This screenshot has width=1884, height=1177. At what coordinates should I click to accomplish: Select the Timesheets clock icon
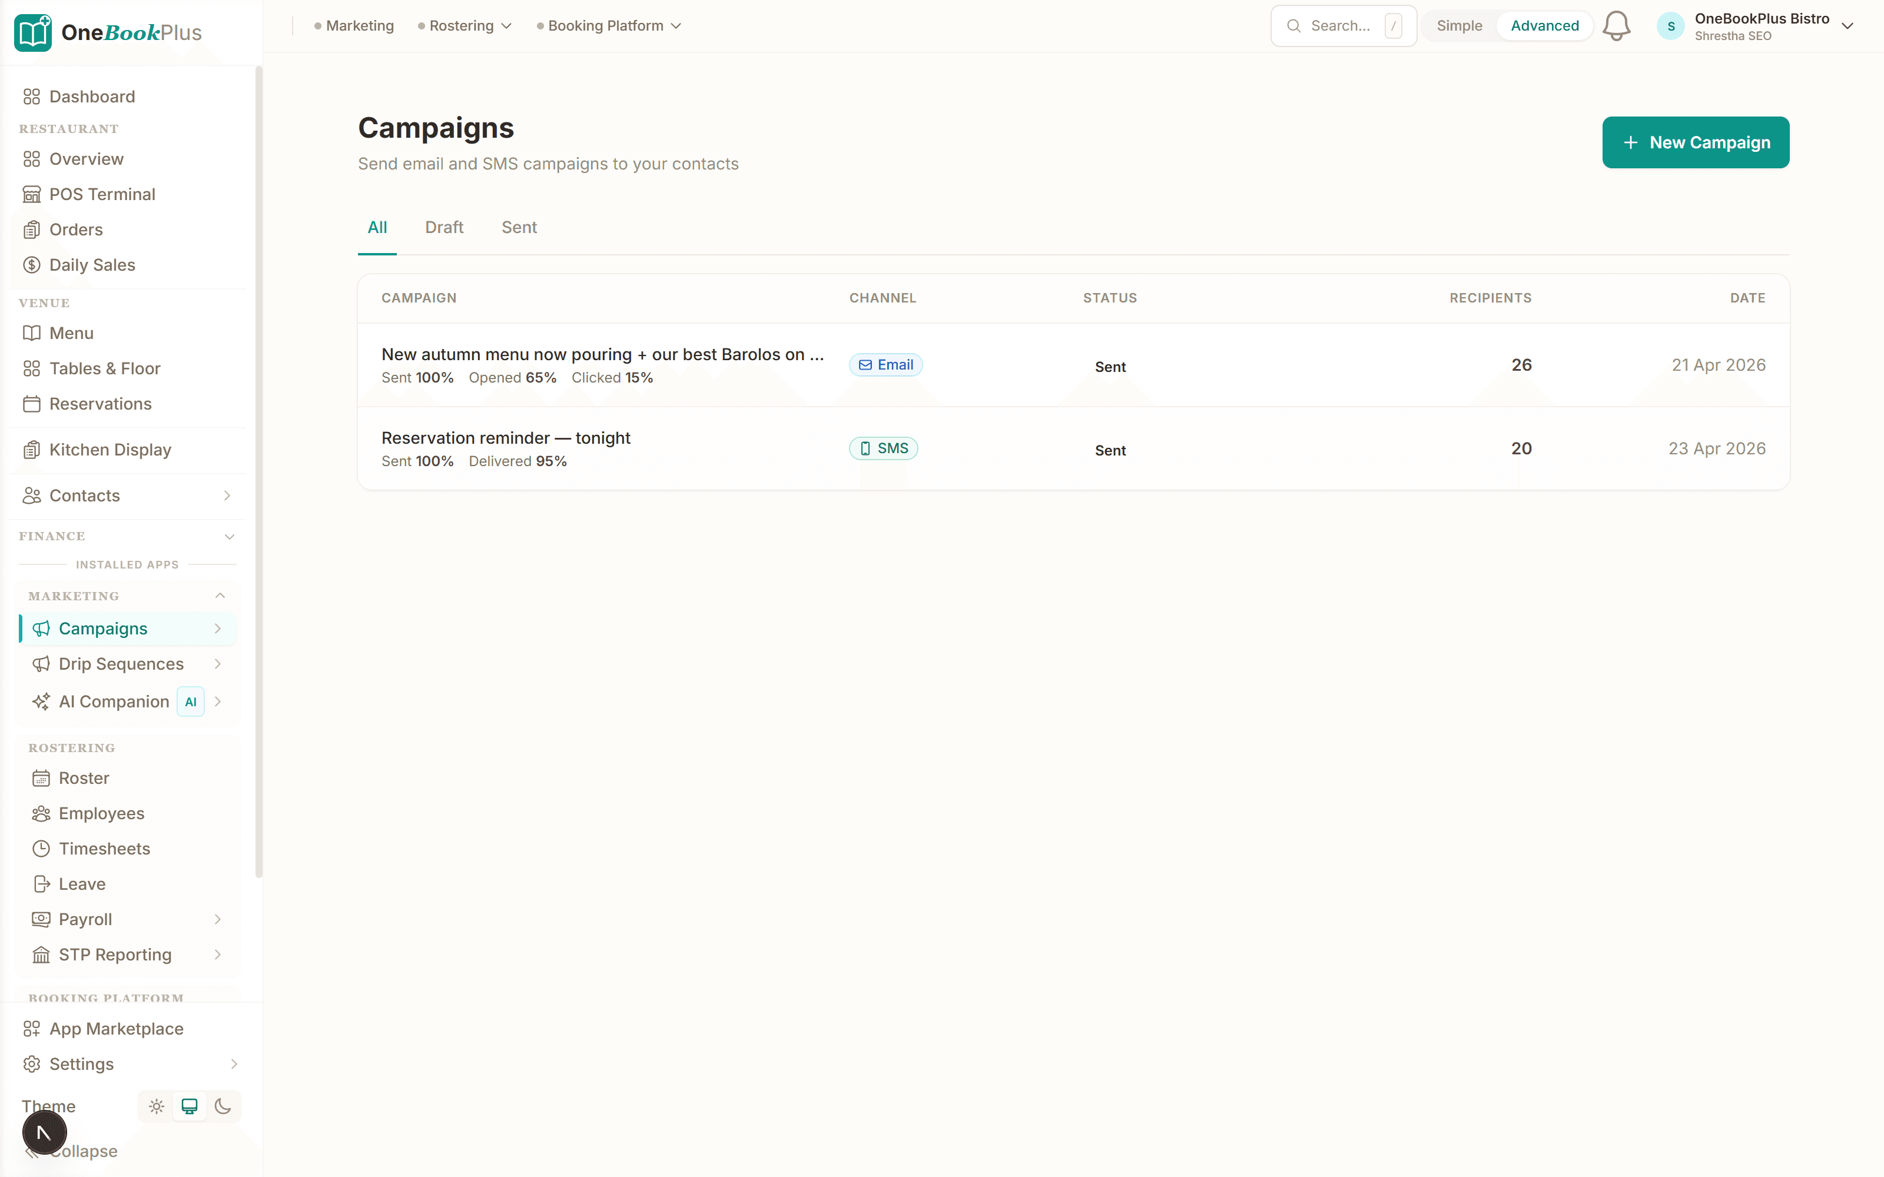(x=41, y=849)
